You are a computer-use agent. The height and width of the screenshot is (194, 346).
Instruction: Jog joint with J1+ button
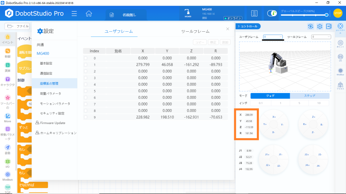(x=267, y=154)
